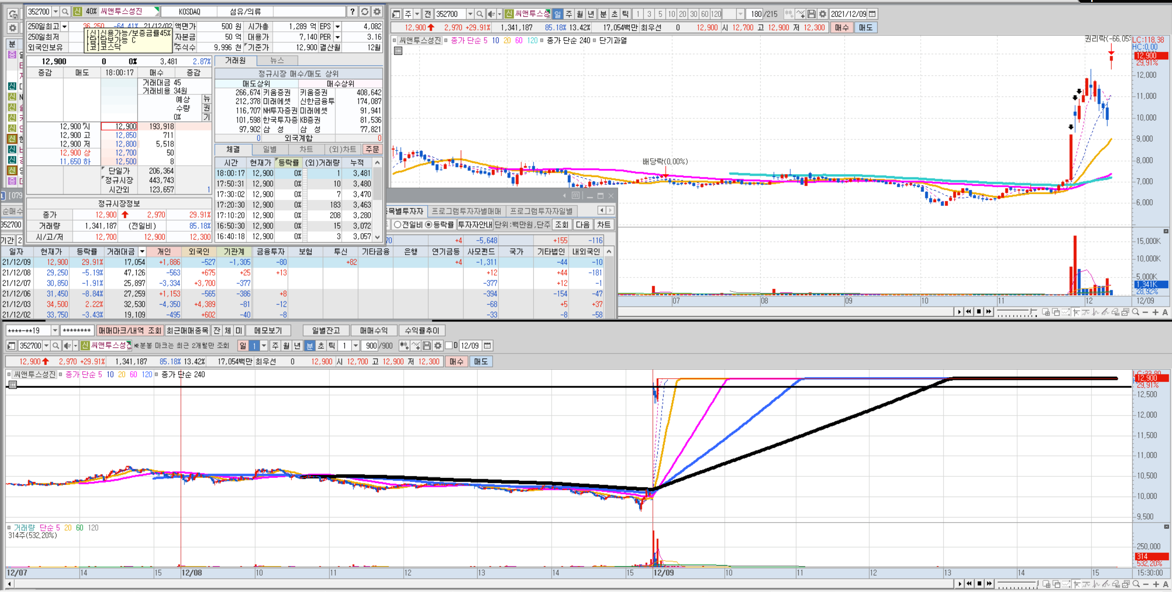Adjust zoom slider under daily chart
The image size is (1172, 592).
[1016, 312]
